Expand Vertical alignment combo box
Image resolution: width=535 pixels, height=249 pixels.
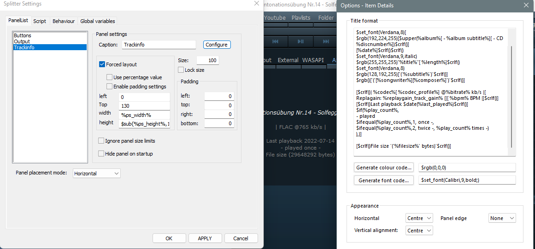point(419,231)
